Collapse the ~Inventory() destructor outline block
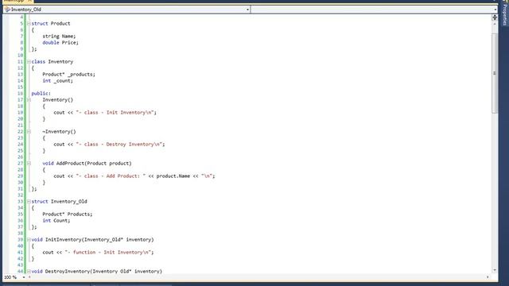Viewport: 509px width, 286px height. click(x=29, y=132)
